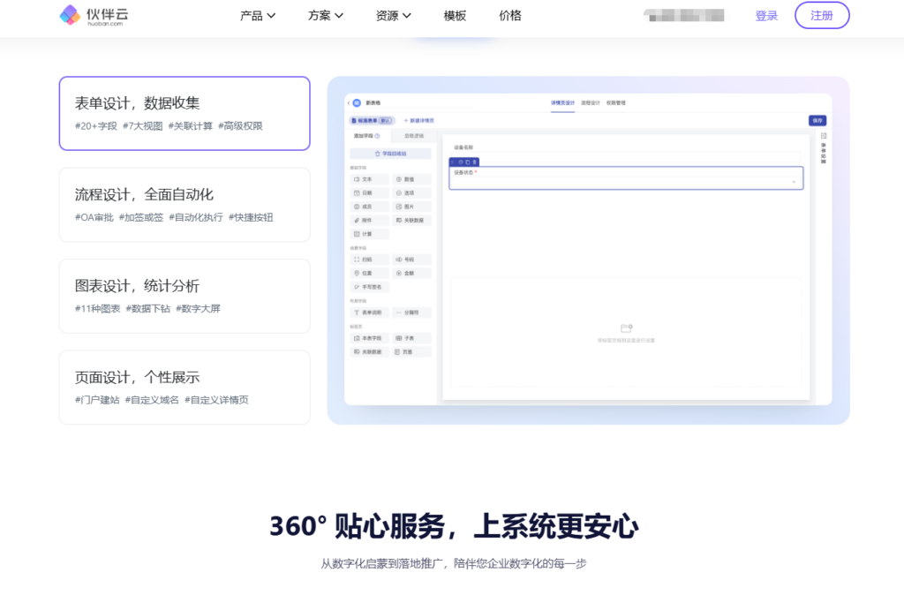This screenshot has width=904, height=595.
Task: Select the 金额 field icon
Action: coord(408,273)
